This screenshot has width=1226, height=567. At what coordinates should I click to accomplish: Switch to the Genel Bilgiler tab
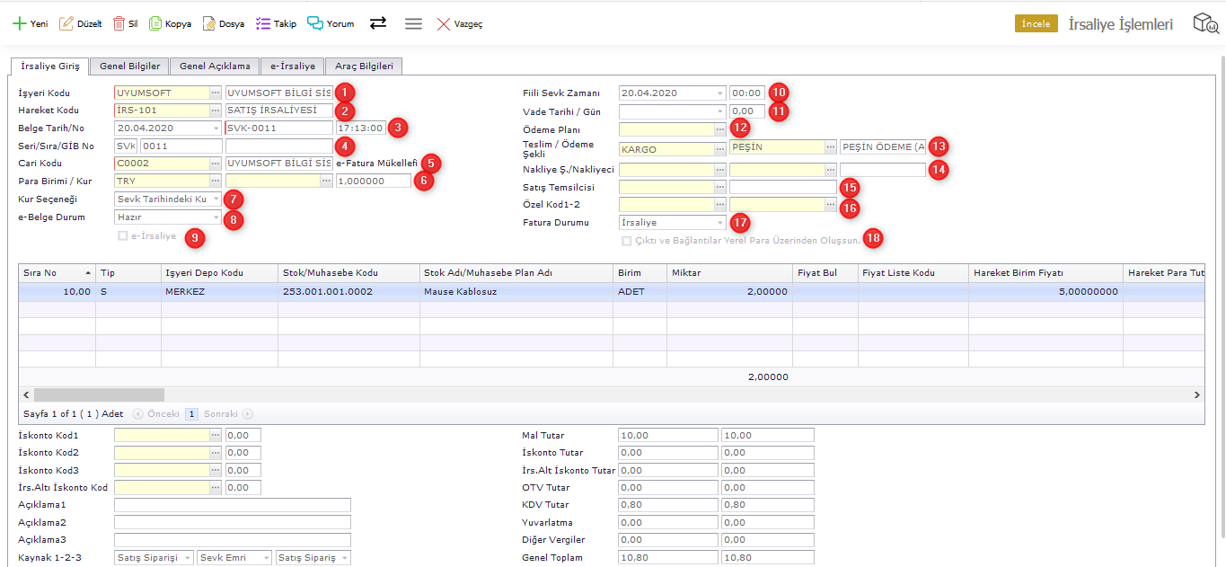pos(129,66)
